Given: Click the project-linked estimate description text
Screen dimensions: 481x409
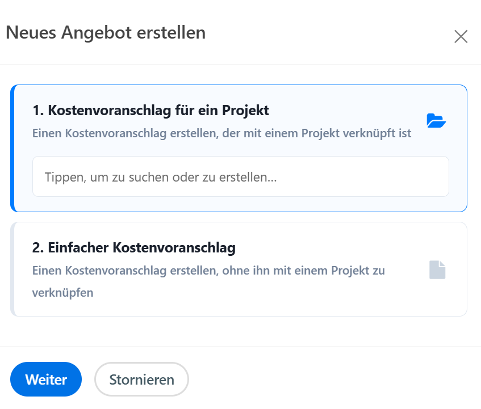Looking at the screenshot, I should point(221,134).
